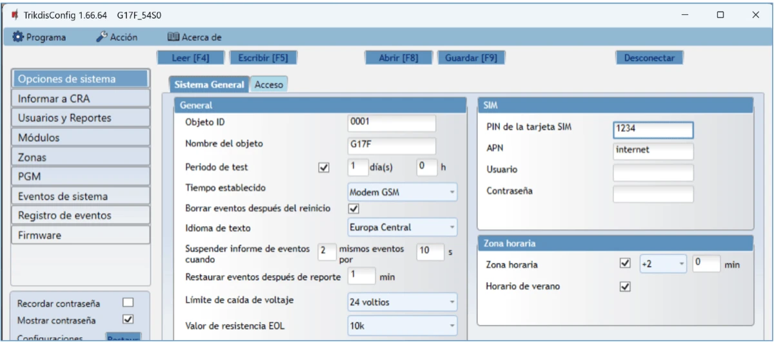Enable the Recordar contraseña checkbox

tap(128, 303)
